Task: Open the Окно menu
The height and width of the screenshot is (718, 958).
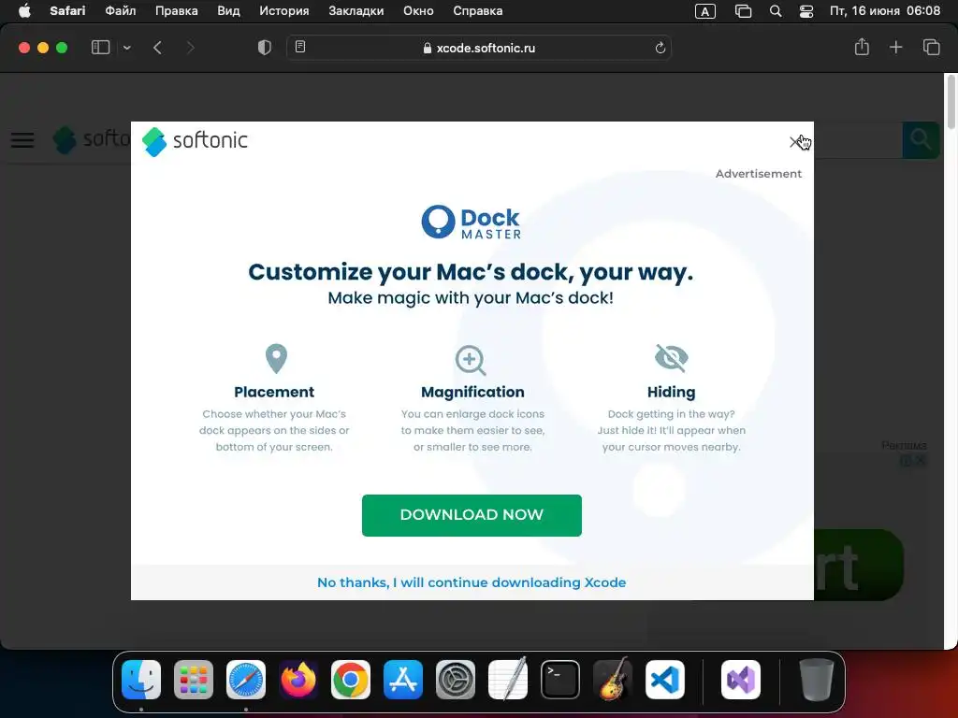Action: (418, 11)
